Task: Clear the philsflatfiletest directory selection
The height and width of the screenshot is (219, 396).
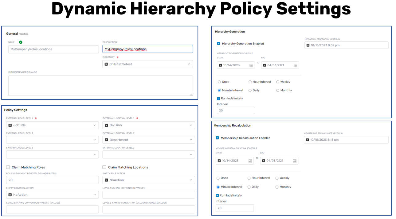Action: point(106,64)
